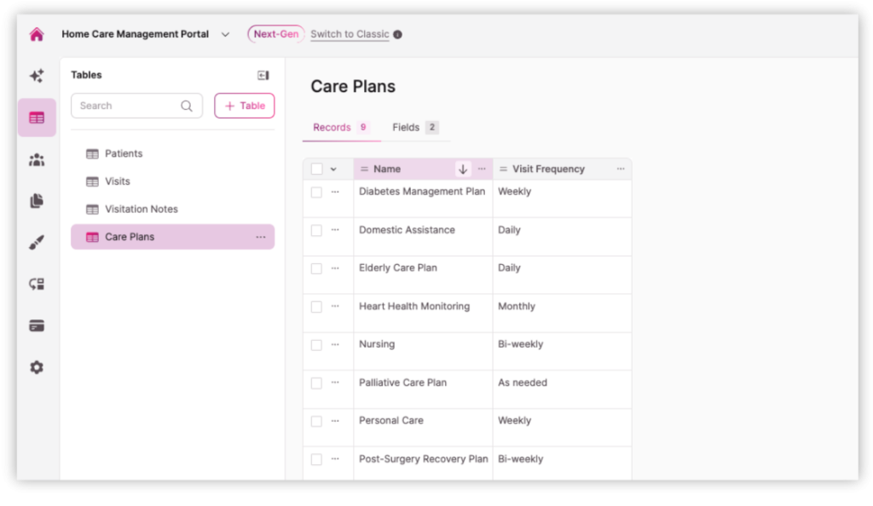This screenshot has width=873, height=506.
Task: Click the pink home icon
Action: point(37,34)
